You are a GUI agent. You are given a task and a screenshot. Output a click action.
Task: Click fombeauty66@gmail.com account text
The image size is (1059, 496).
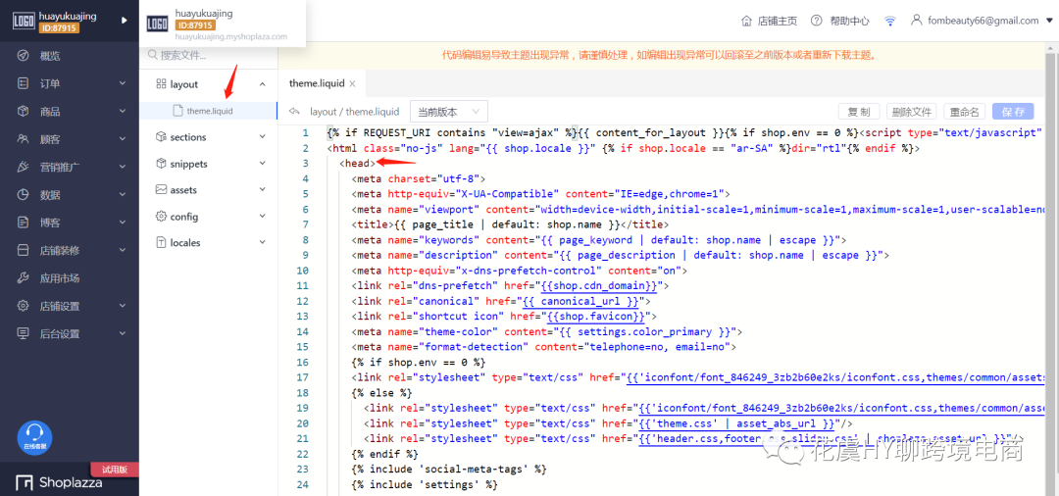[983, 21]
